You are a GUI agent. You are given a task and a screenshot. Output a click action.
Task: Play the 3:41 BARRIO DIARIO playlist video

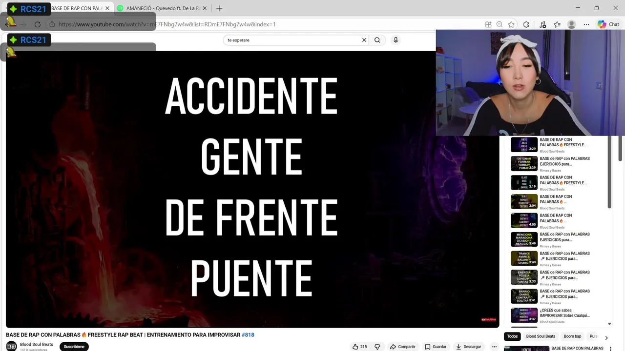(524, 296)
